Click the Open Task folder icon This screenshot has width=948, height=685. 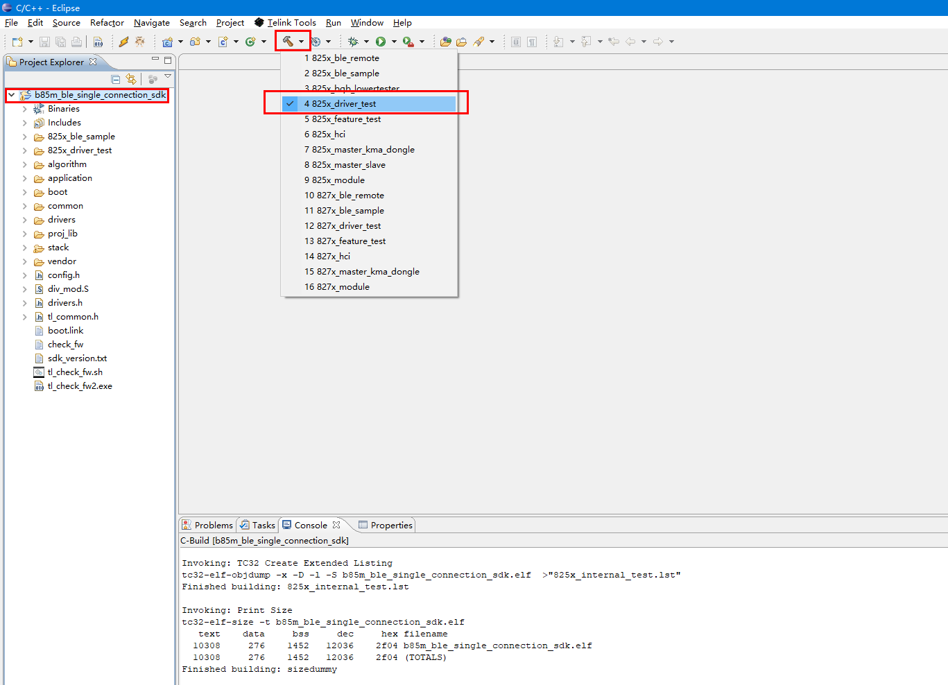click(461, 42)
